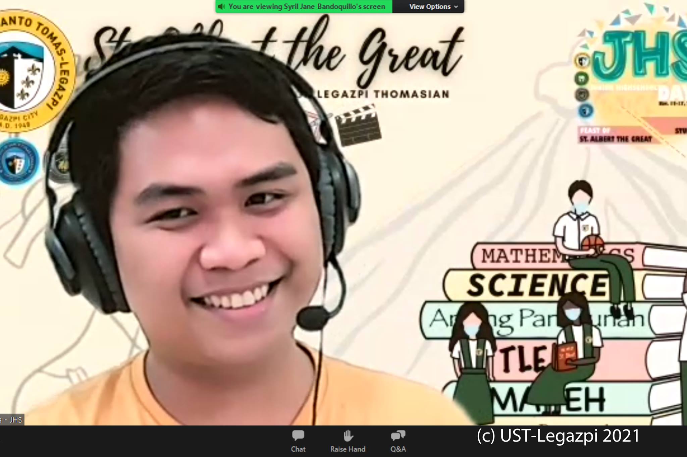This screenshot has height=457, width=687.
Task: Click the chevron next to View Options
Action: click(x=456, y=7)
